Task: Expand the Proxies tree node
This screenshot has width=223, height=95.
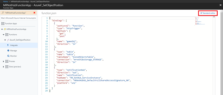Action: [x=4, y=61]
